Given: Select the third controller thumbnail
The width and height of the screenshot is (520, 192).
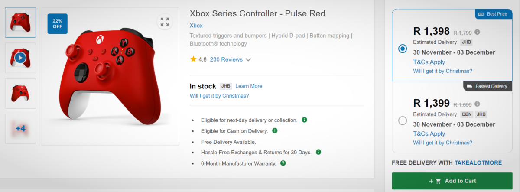Looking at the screenshot, I should [x=20, y=93].
